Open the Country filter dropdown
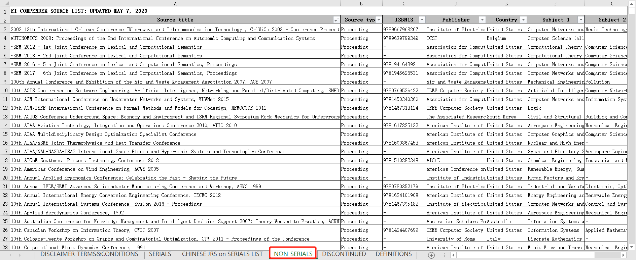This screenshot has height=260, width=636. tap(523, 20)
